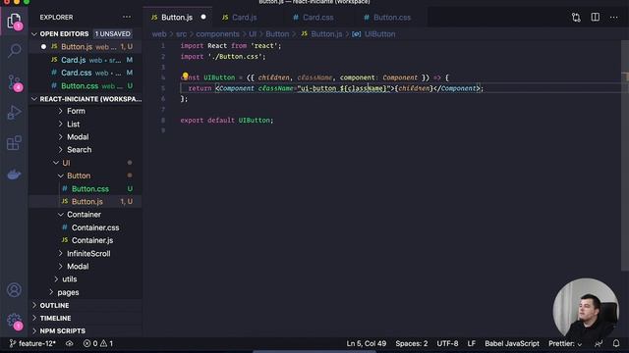
Task: Open notifications bell in status bar
Action: pos(616,343)
